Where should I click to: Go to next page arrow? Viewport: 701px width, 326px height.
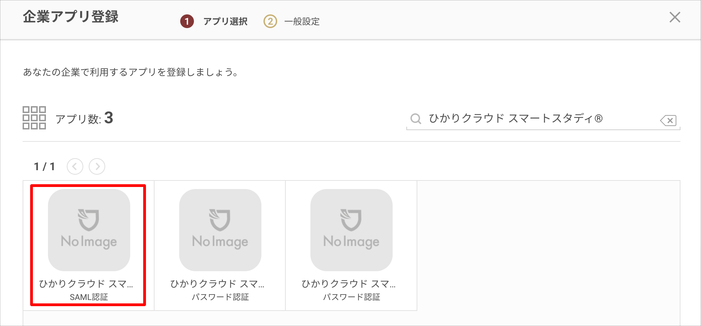coord(97,166)
